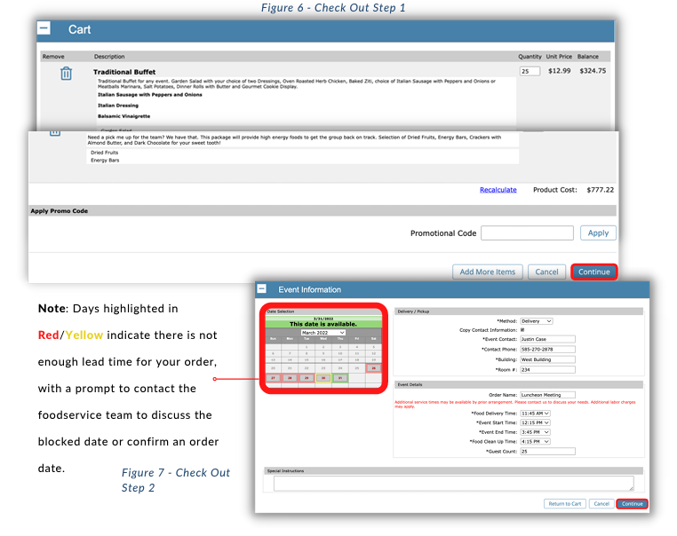Screen dimensions: 677x536
Task: Click the Building input field
Action: coord(547,359)
